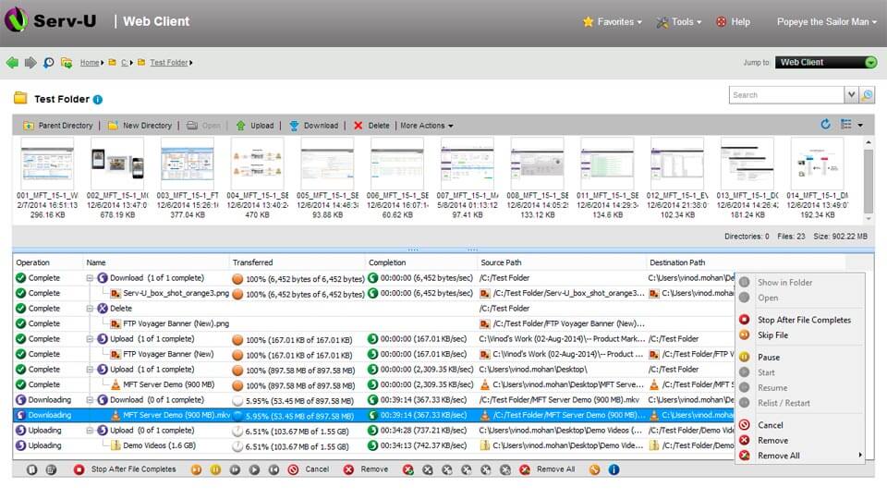Click the gray forward navigation arrow
The height and width of the screenshot is (499, 887).
pyautogui.click(x=30, y=62)
